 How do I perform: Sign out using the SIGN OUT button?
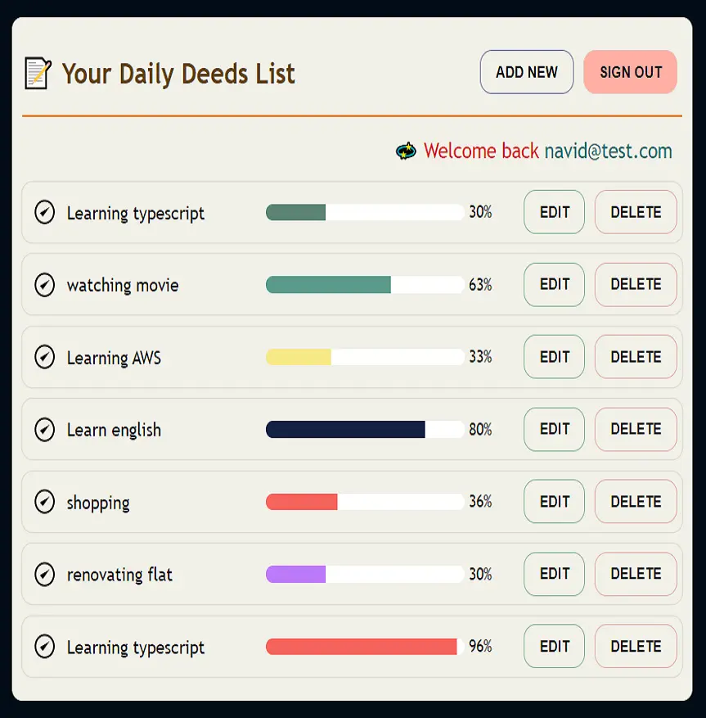(630, 72)
